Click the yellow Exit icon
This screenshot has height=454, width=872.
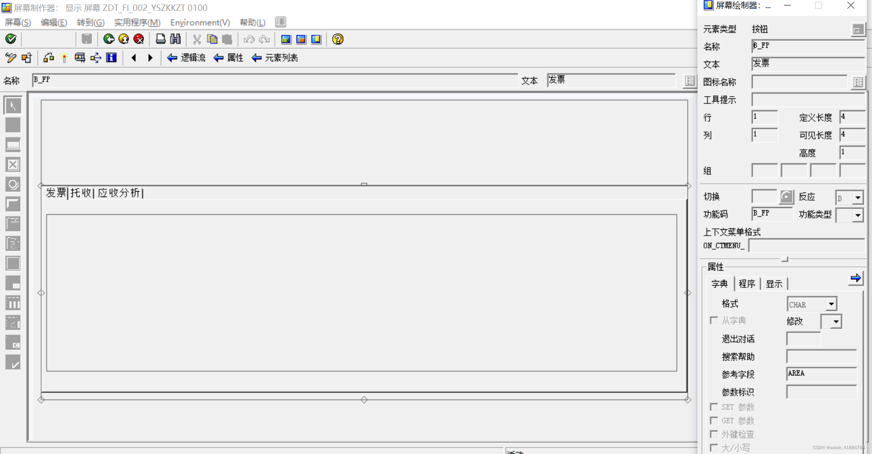tap(124, 39)
